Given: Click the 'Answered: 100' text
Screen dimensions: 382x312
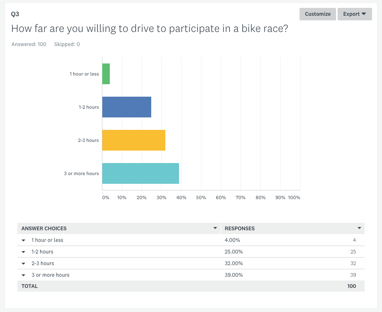Looking at the screenshot, I should [x=29, y=44].
